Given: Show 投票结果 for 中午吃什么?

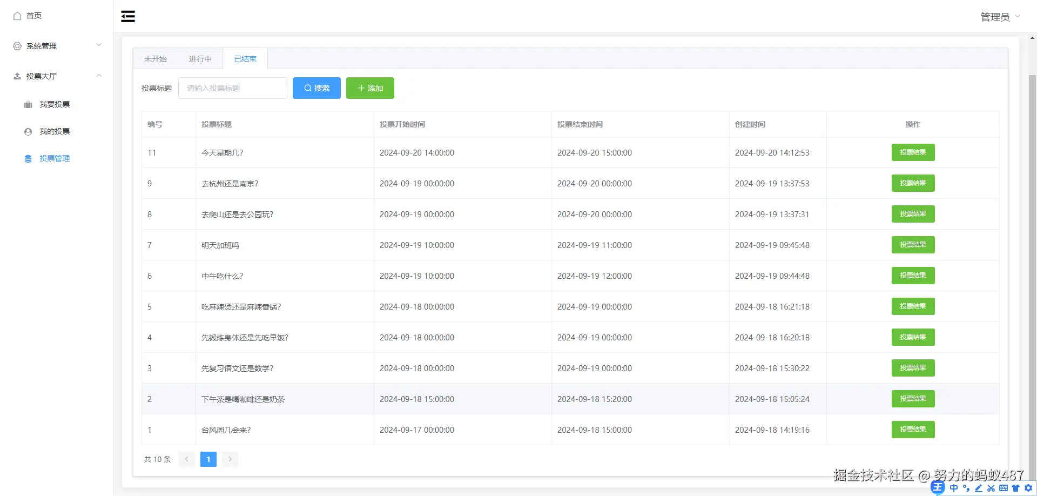Looking at the screenshot, I should (x=913, y=276).
